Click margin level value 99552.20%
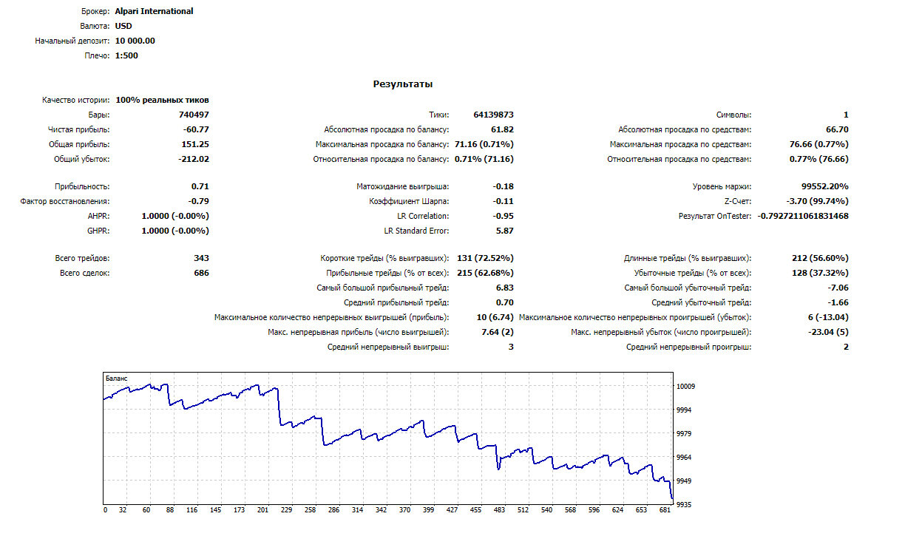Image resolution: width=905 pixels, height=536 pixels. [x=824, y=186]
